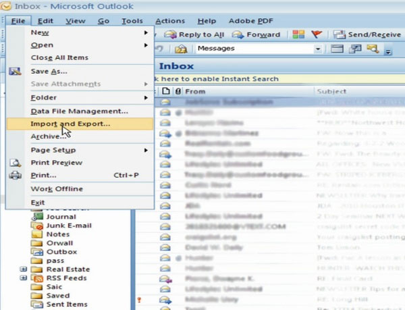The width and height of the screenshot is (405, 310).
Task: Select the Sent Items folder
Action: coord(67,305)
